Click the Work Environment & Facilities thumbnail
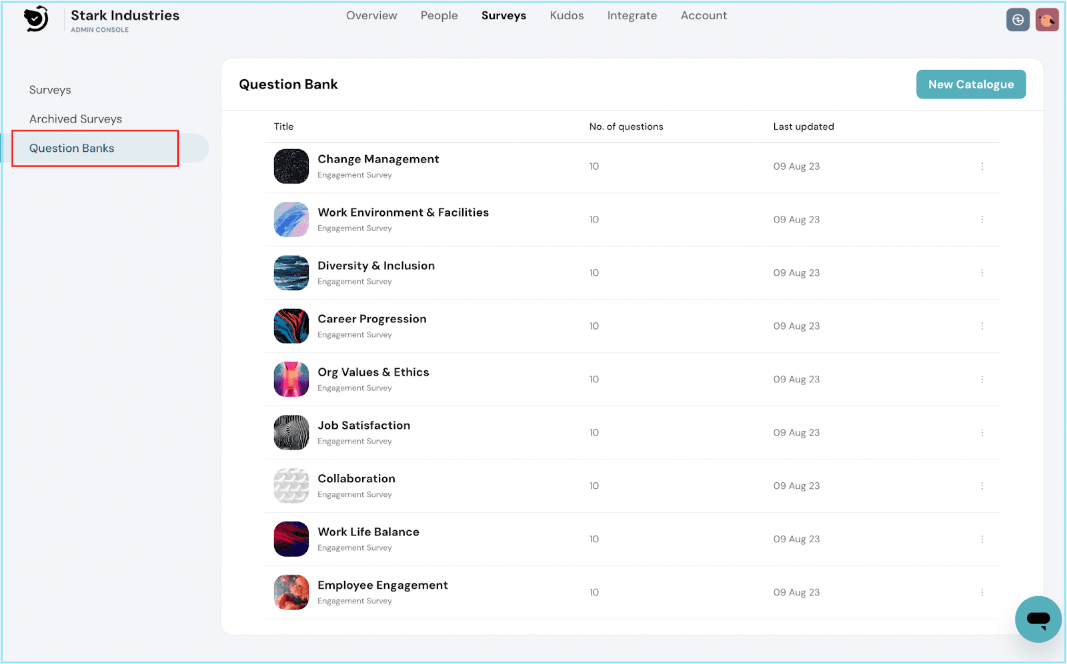 pyautogui.click(x=291, y=220)
